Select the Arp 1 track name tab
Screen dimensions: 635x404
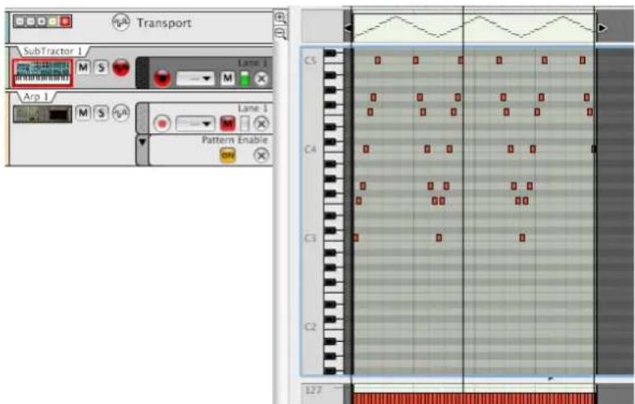36,97
